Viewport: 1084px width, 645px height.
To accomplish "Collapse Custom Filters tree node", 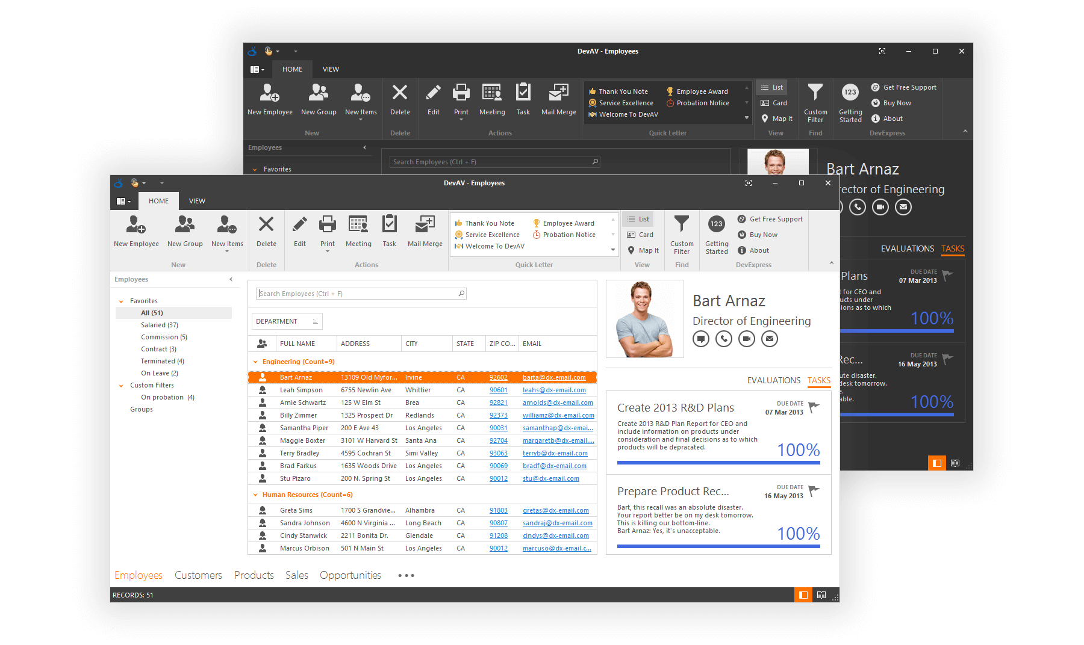I will click(121, 386).
